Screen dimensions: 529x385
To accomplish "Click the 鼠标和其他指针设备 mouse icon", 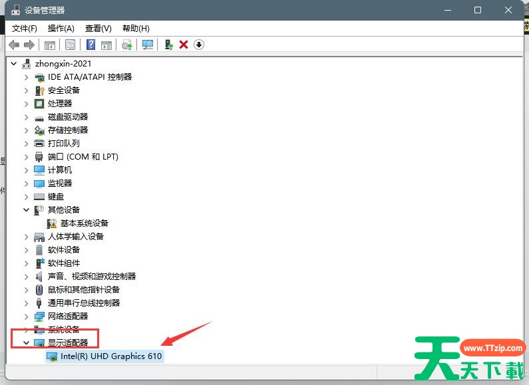I will 39,290.
